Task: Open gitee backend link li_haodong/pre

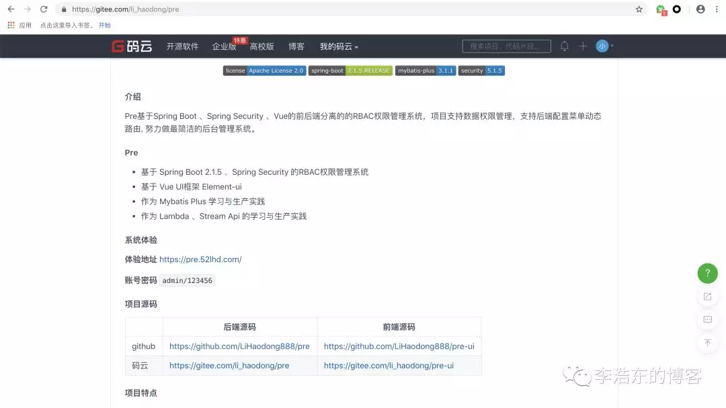Action: tap(229, 366)
